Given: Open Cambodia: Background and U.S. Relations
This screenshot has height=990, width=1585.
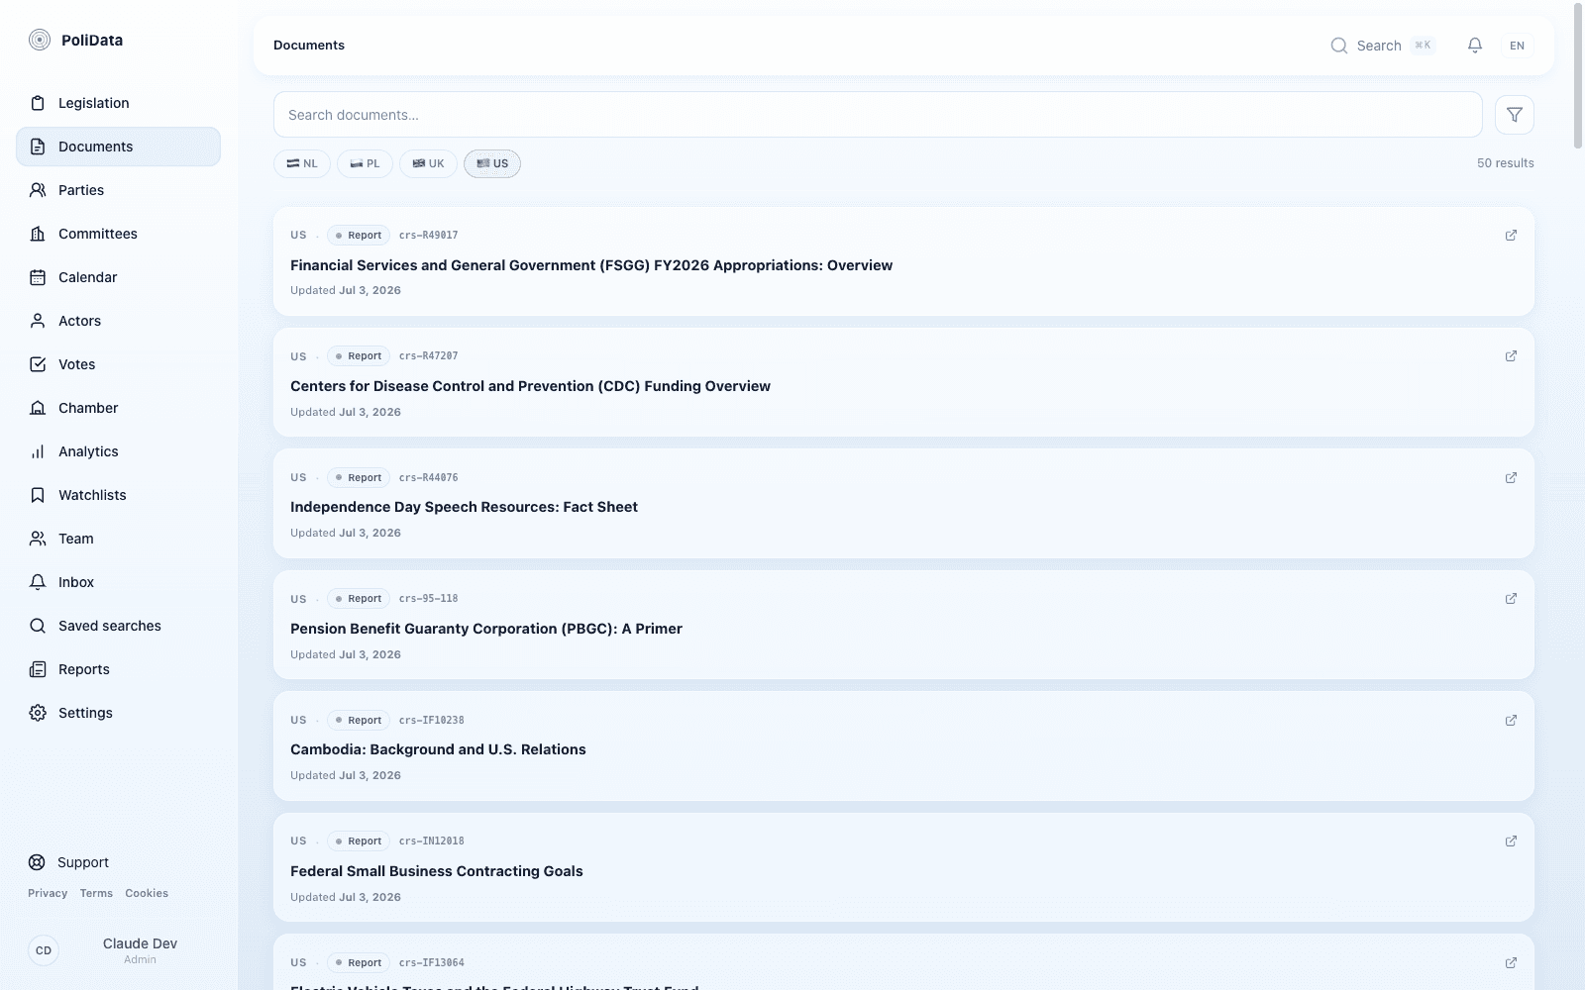Looking at the screenshot, I should (x=438, y=749).
